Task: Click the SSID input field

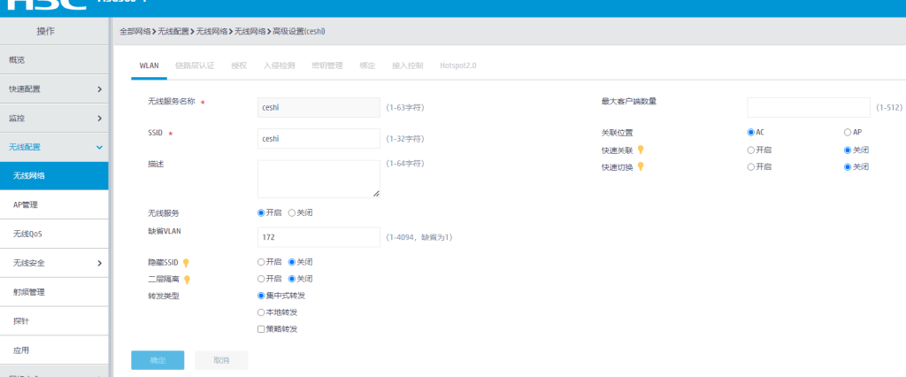Action: 319,139
